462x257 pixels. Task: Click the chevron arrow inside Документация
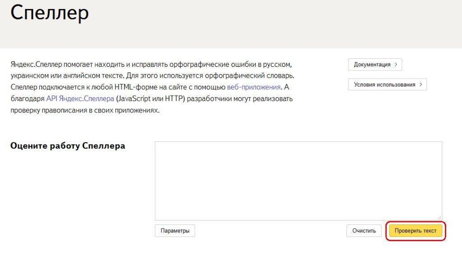(x=396, y=65)
